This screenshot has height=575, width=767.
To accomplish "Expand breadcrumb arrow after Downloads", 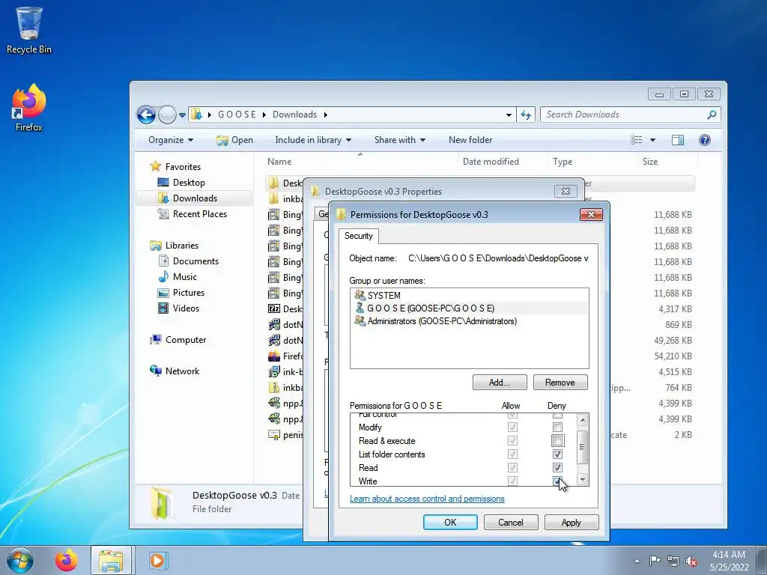I will 325,115.
